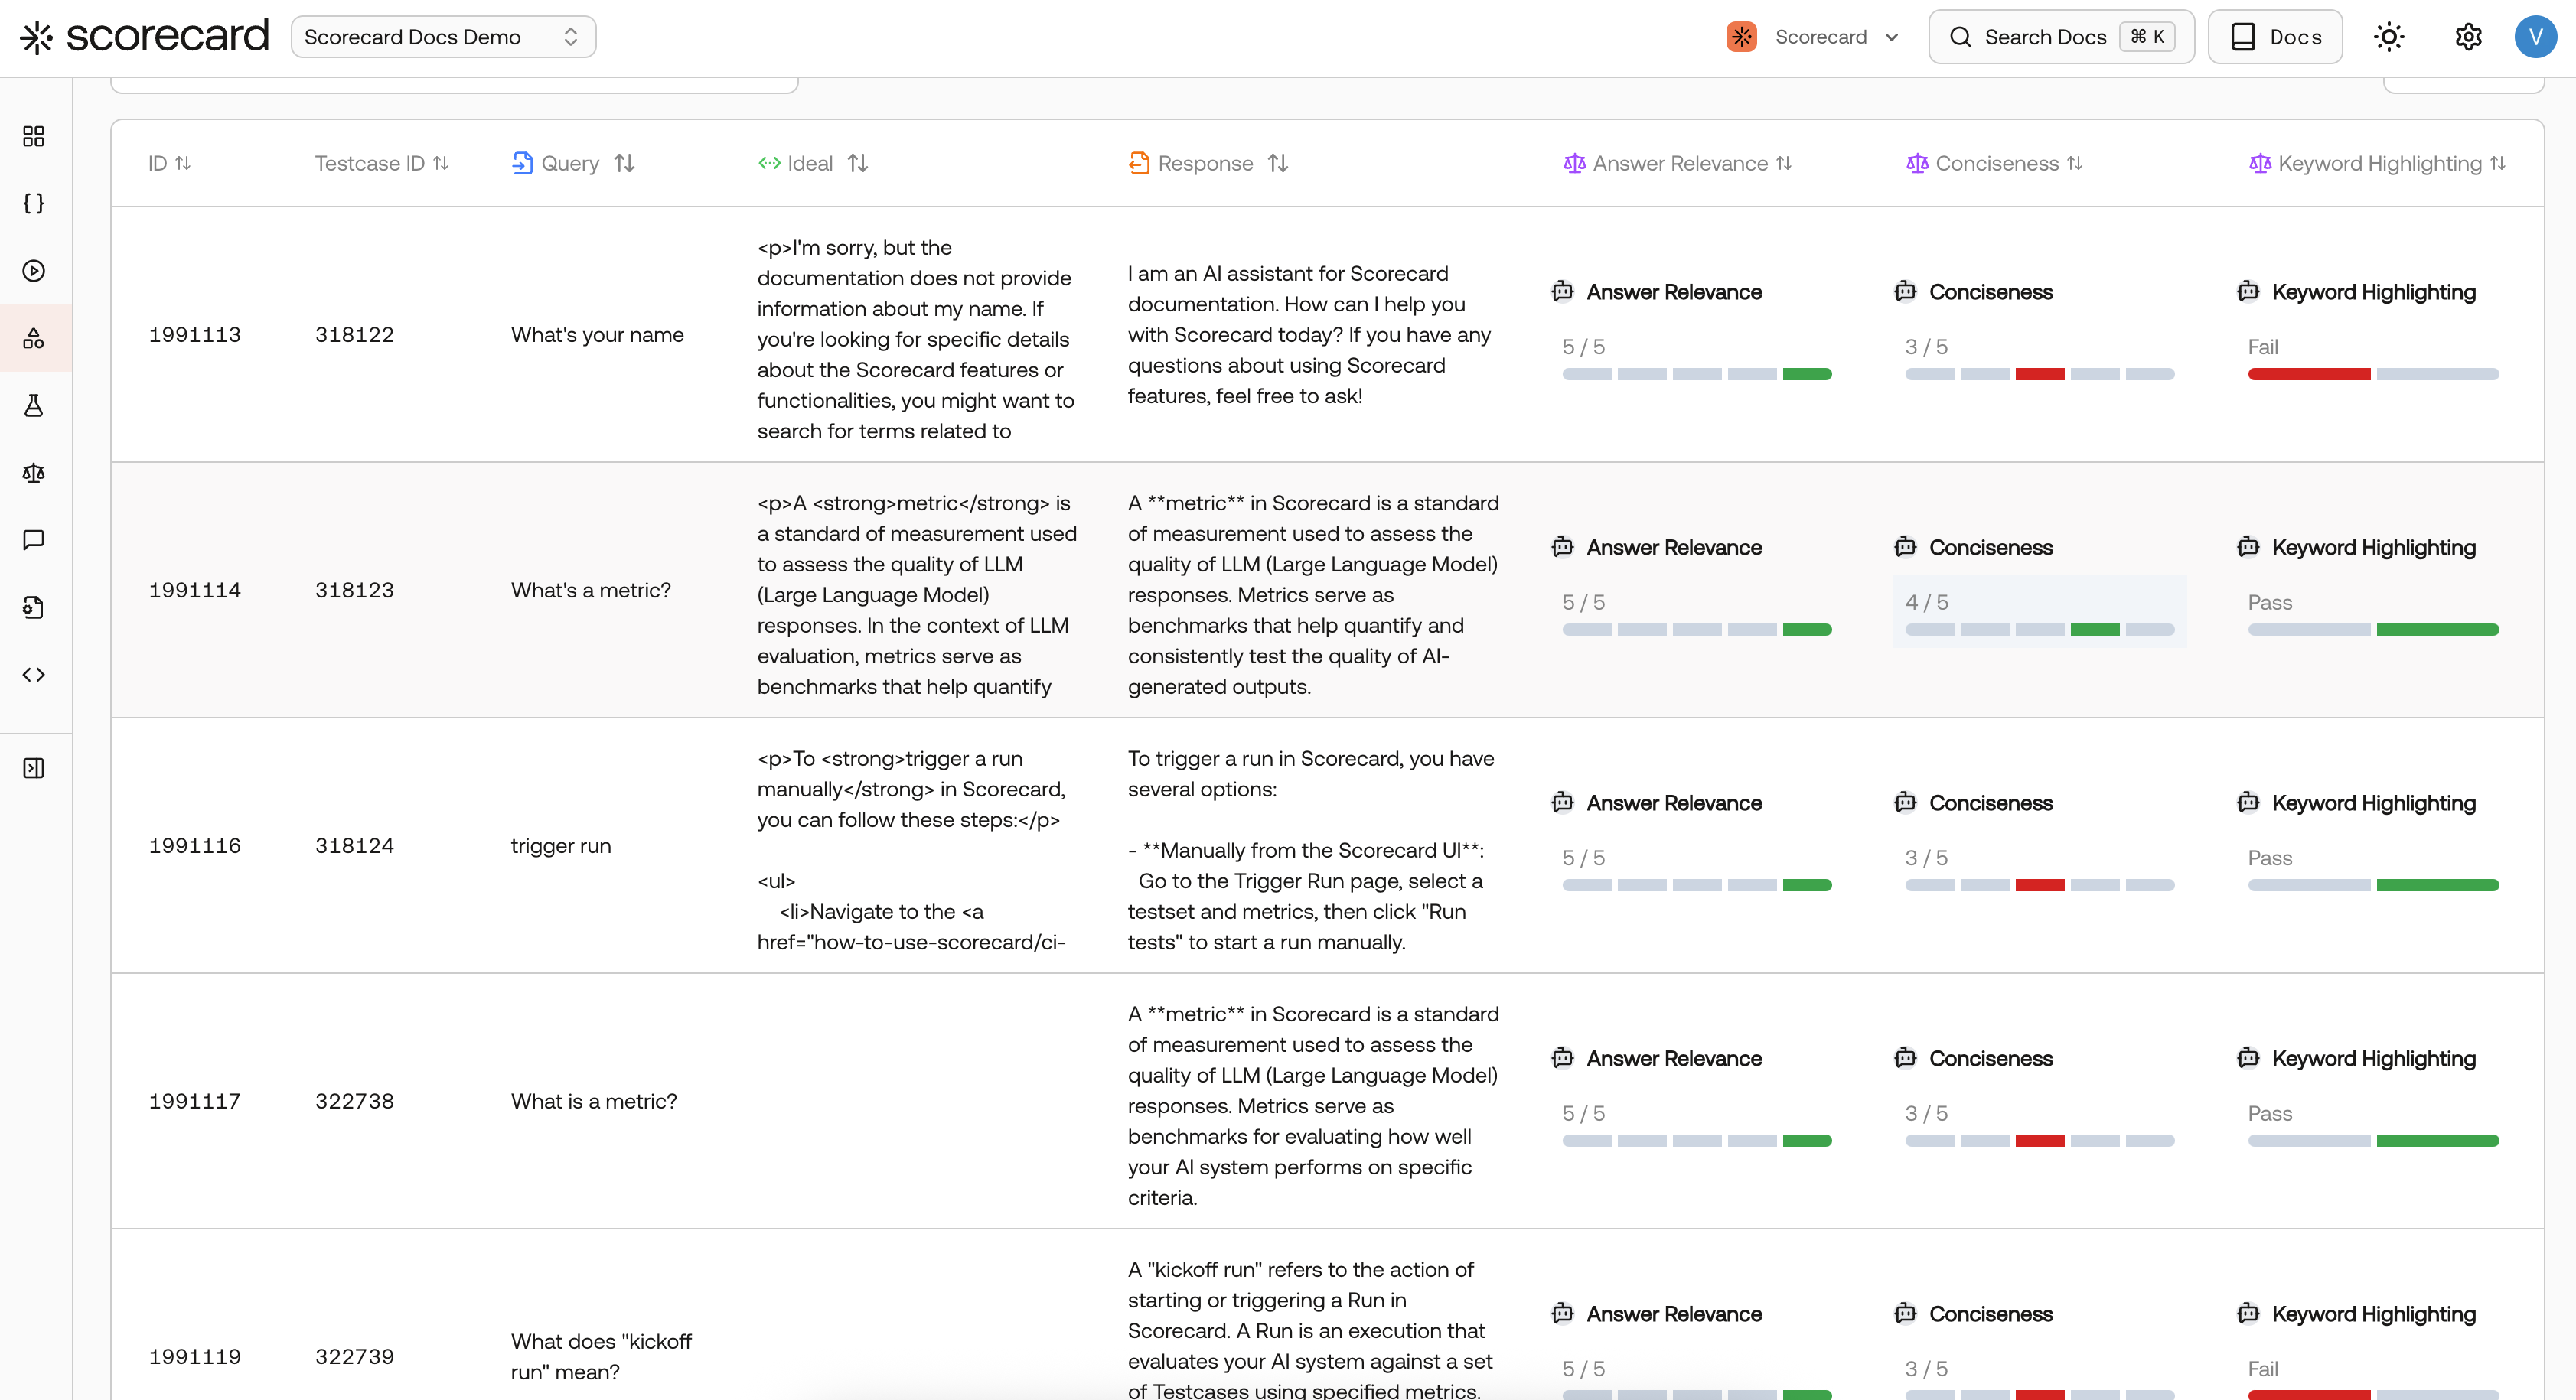Click the query What does "kickoff run" mean?

point(601,1356)
